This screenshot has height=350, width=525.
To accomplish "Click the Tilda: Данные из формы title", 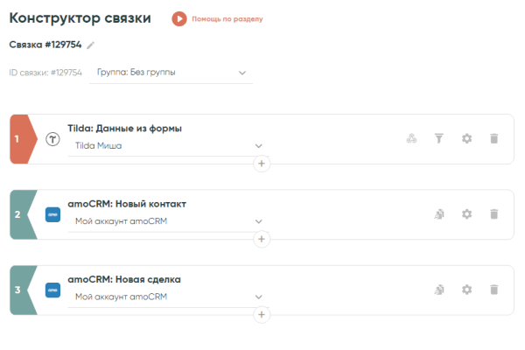I will [x=125, y=129].
